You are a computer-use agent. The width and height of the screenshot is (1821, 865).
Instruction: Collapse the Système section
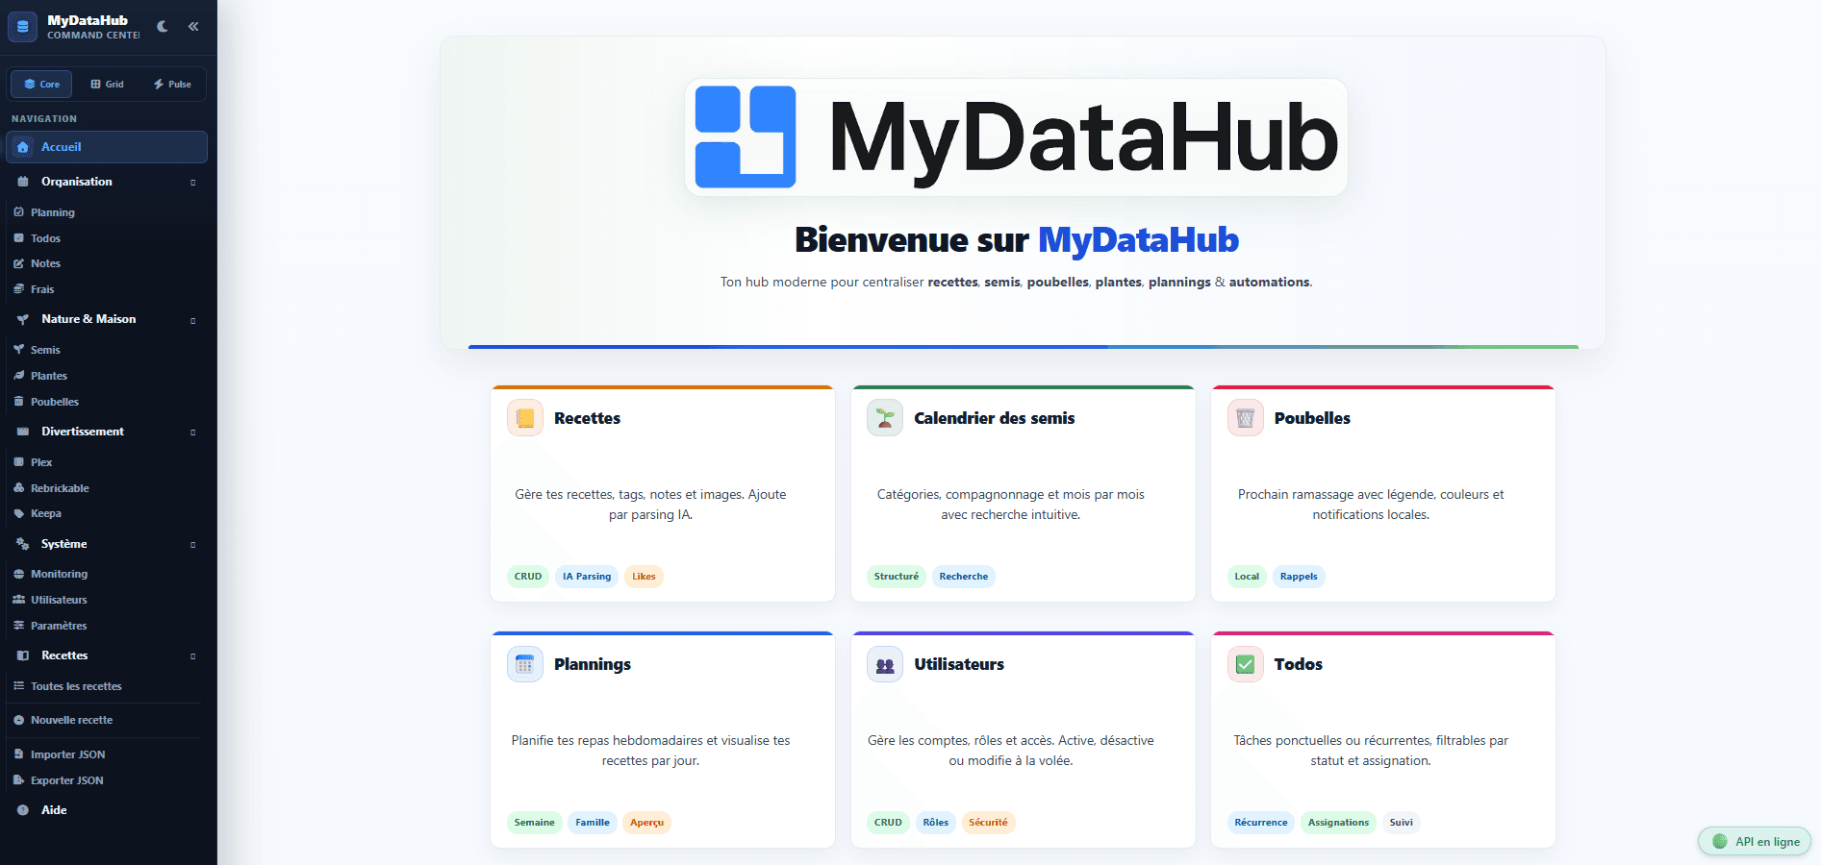(x=192, y=545)
